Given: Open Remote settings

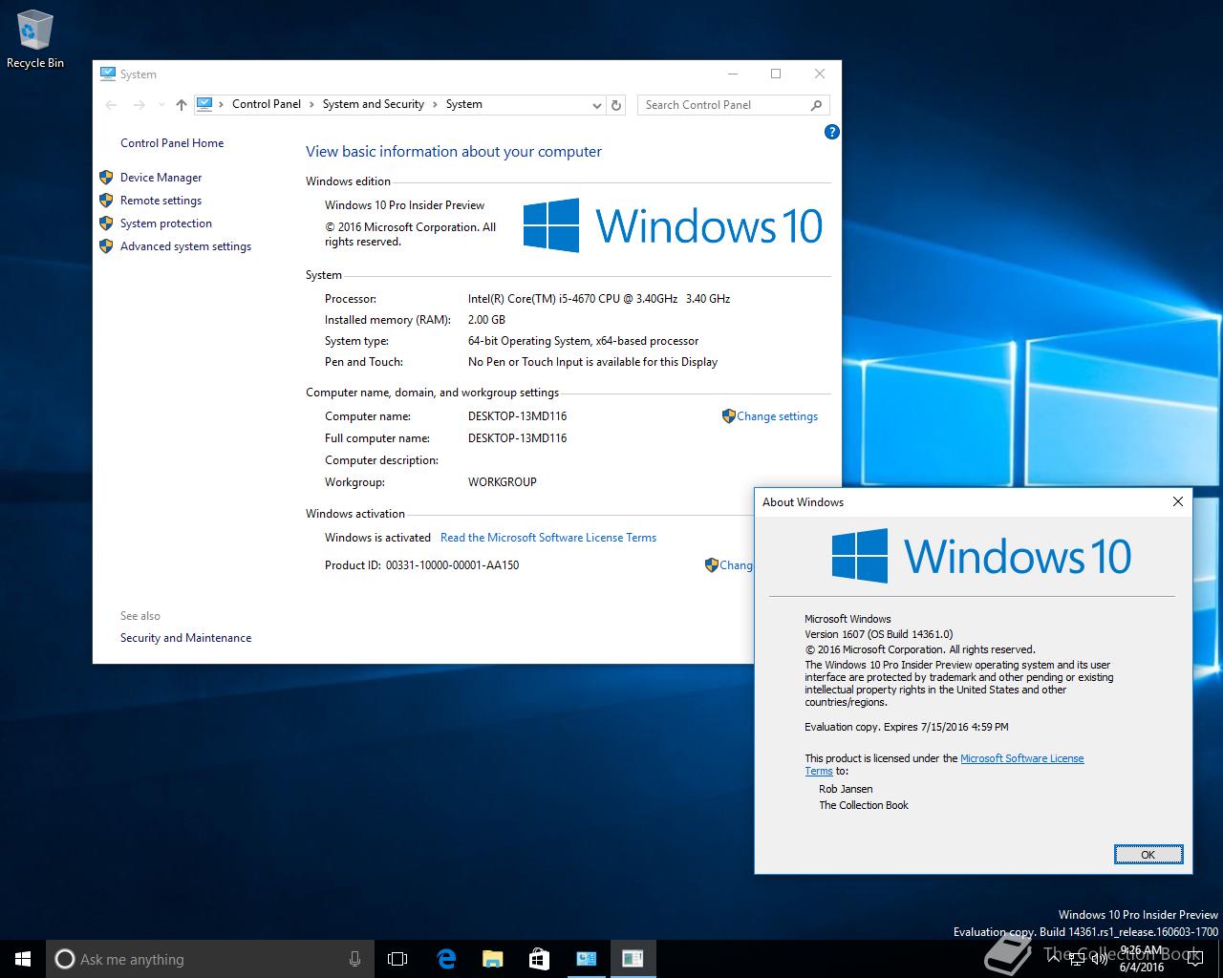Looking at the screenshot, I should pyautogui.click(x=161, y=201).
